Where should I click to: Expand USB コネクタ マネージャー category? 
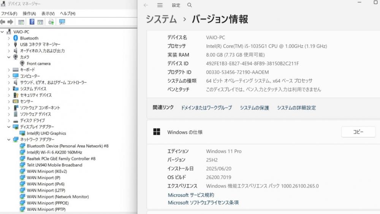click(x=9, y=44)
